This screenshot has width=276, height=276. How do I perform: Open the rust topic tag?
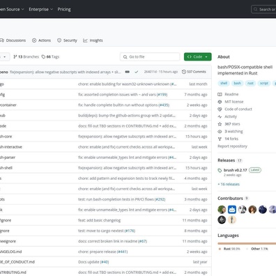(250, 83)
